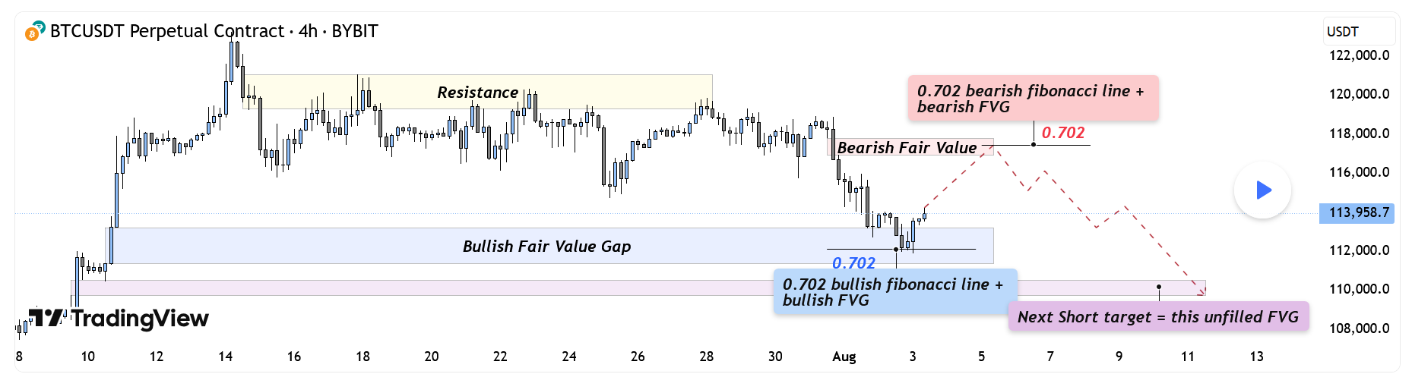Click the red arrowhead ending the projected path
This screenshot has height=374, width=1412.
coord(1201,290)
